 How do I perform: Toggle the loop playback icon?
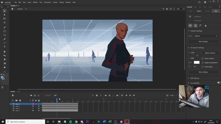(122, 95)
